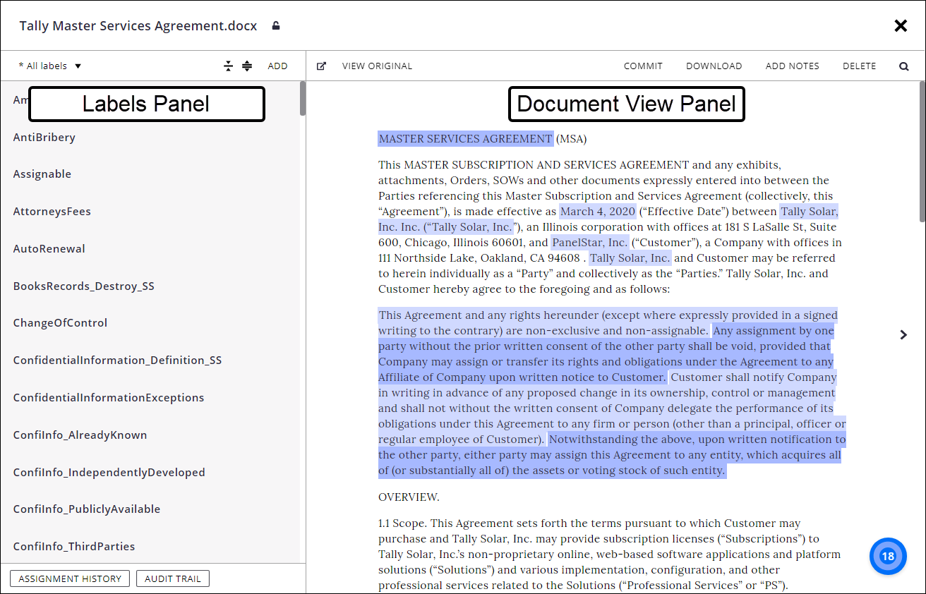Download the Tally Master Services Agreement
926x594 pixels.
coord(714,65)
